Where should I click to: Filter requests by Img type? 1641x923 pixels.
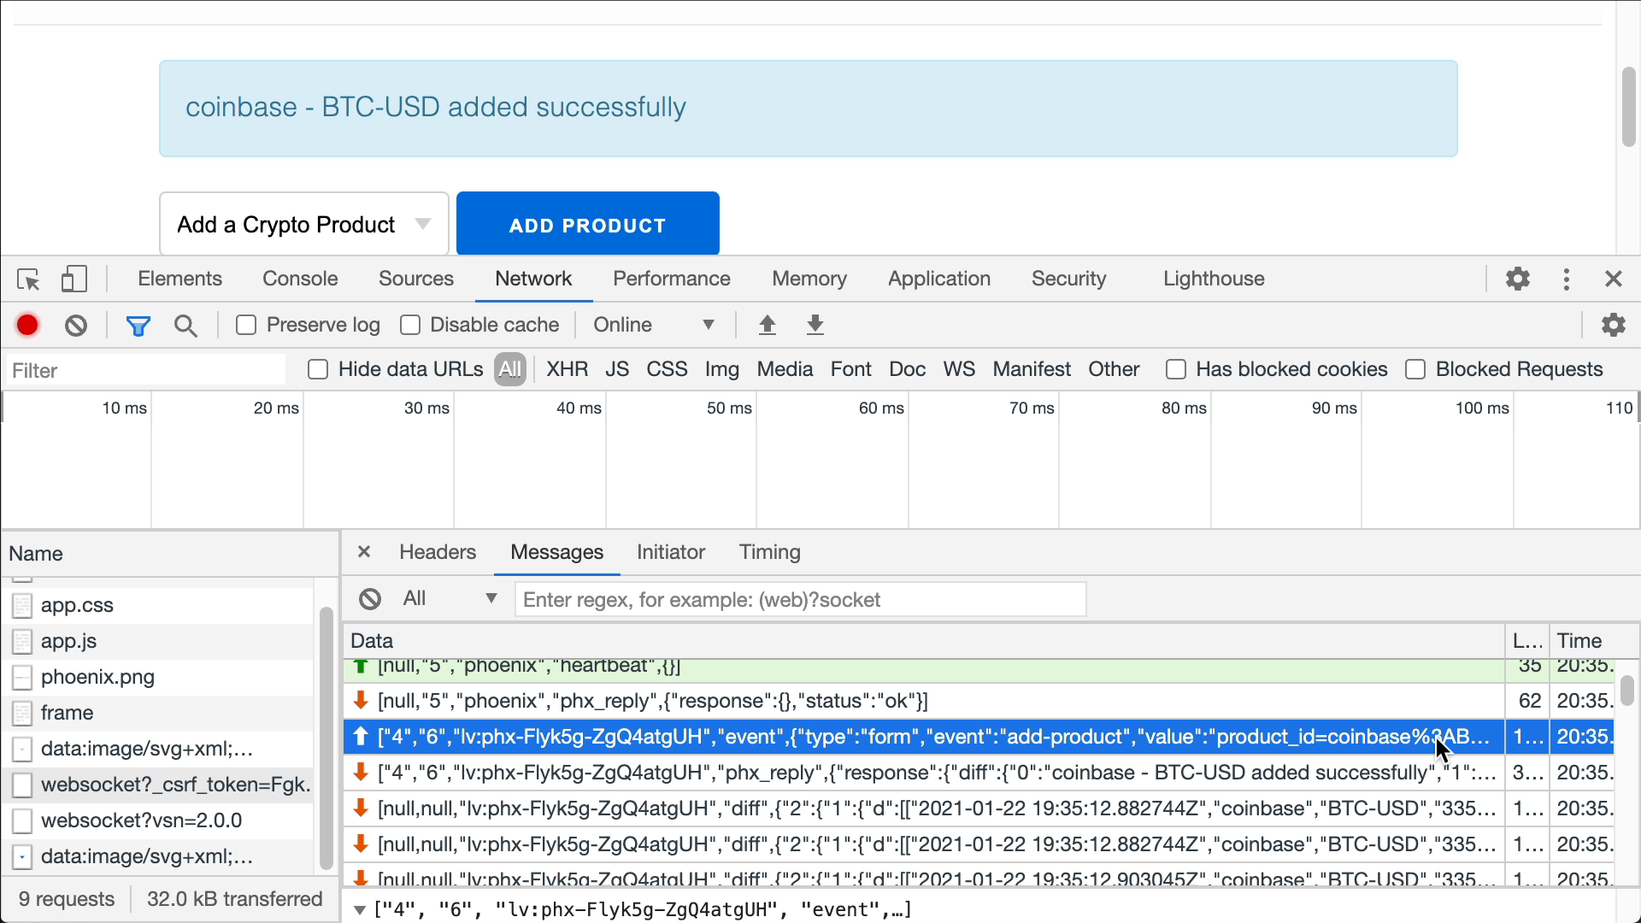[722, 369]
